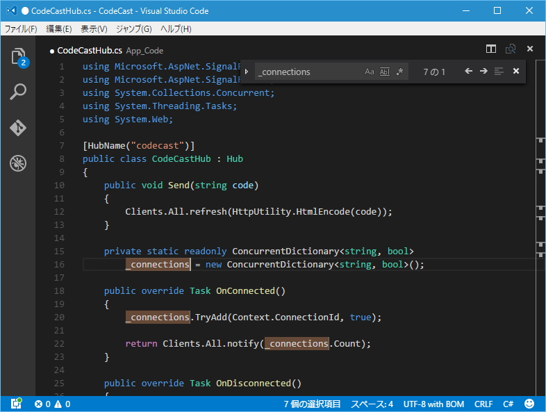Click System.Collections.Concurrent on line 3
Screen dimensions: 546x412
[x=192, y=92]
